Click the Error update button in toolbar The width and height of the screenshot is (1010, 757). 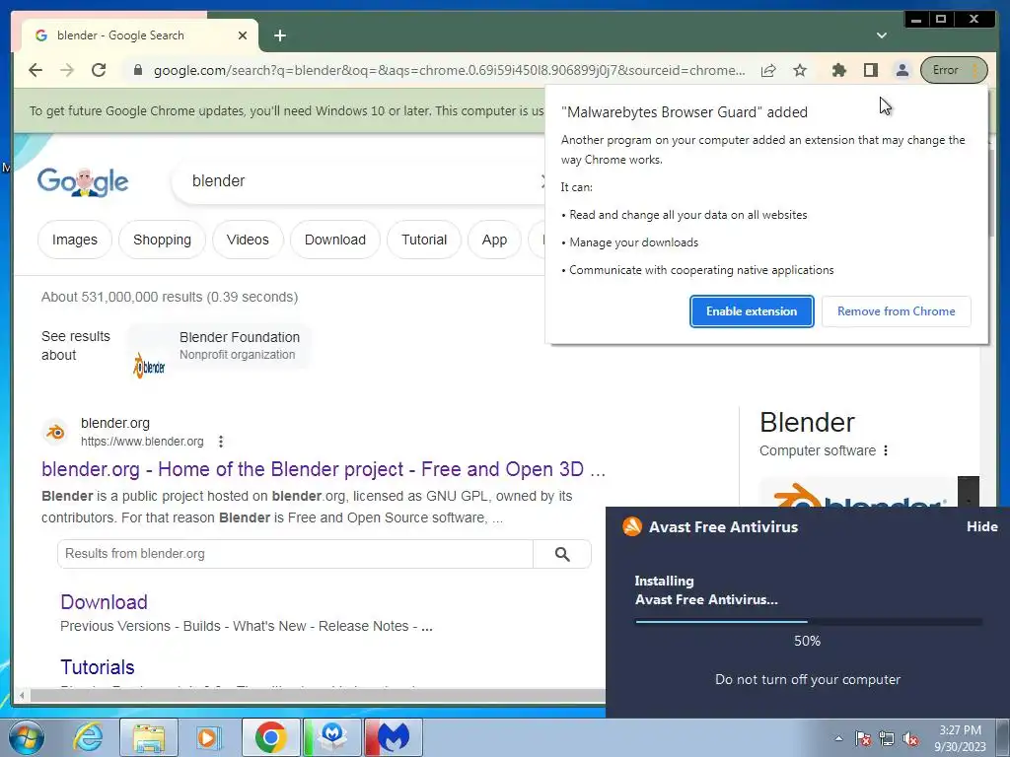coord(954,70)
